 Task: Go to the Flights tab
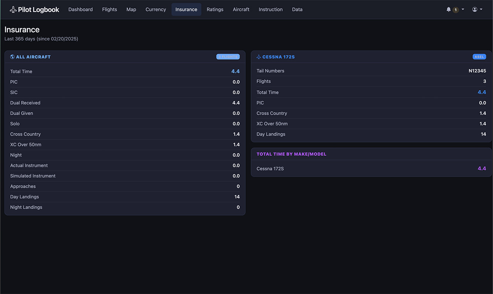click(109, 10)
